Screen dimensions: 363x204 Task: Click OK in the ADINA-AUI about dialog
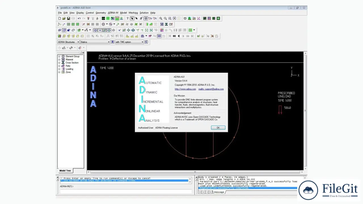218,128
